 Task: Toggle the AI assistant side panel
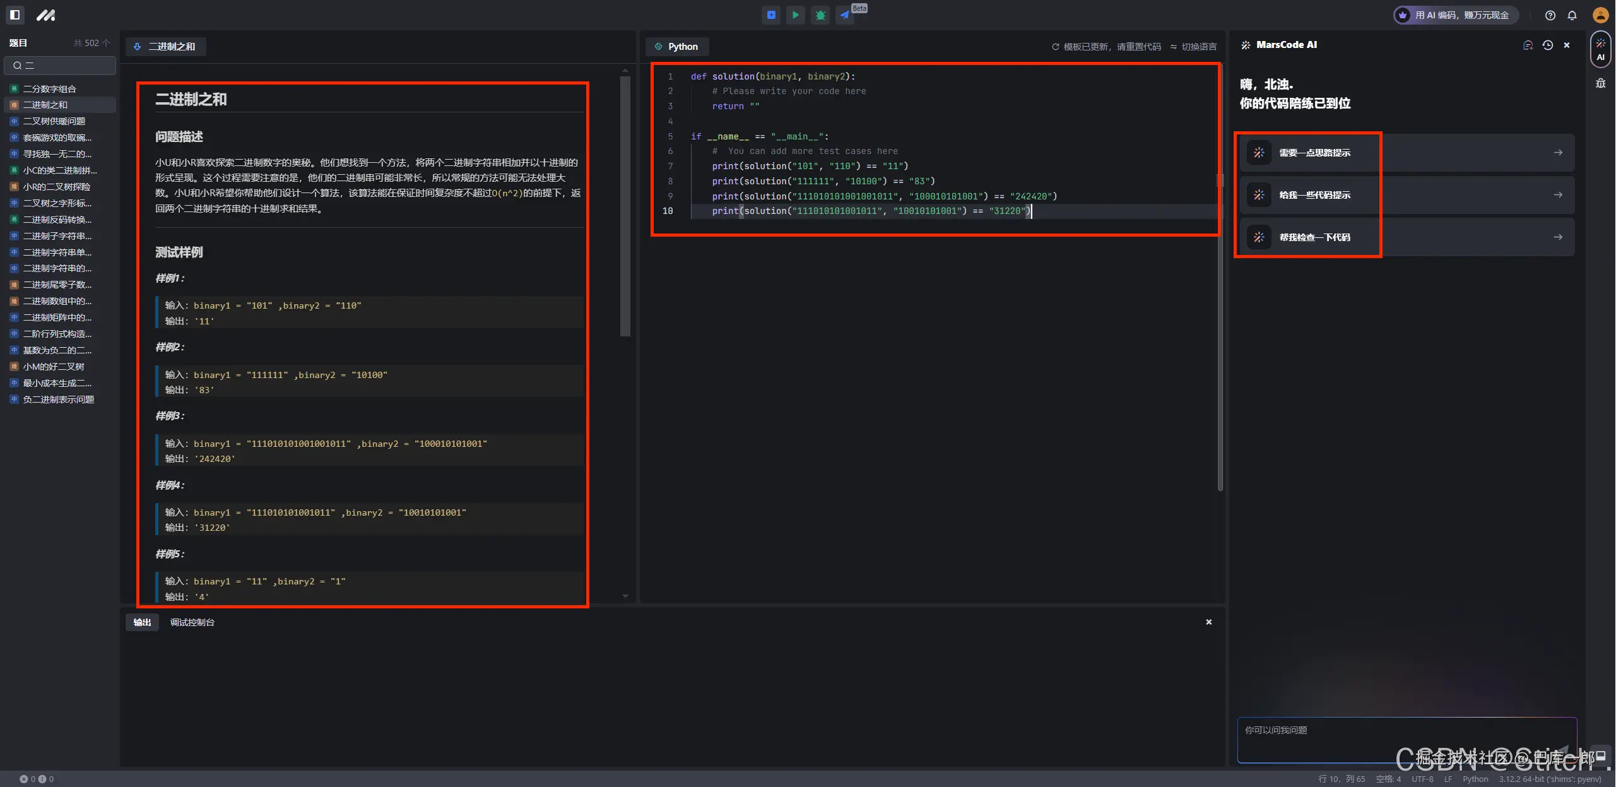1600,49
